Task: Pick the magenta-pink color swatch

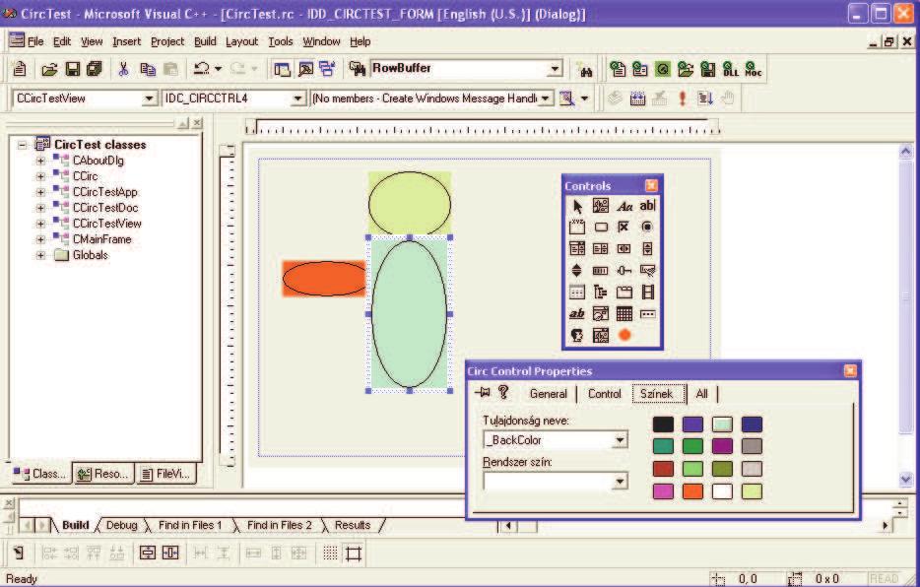Action: pyautogui.click(x=663, y=490)
